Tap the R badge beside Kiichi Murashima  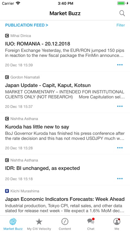point(7,191)
